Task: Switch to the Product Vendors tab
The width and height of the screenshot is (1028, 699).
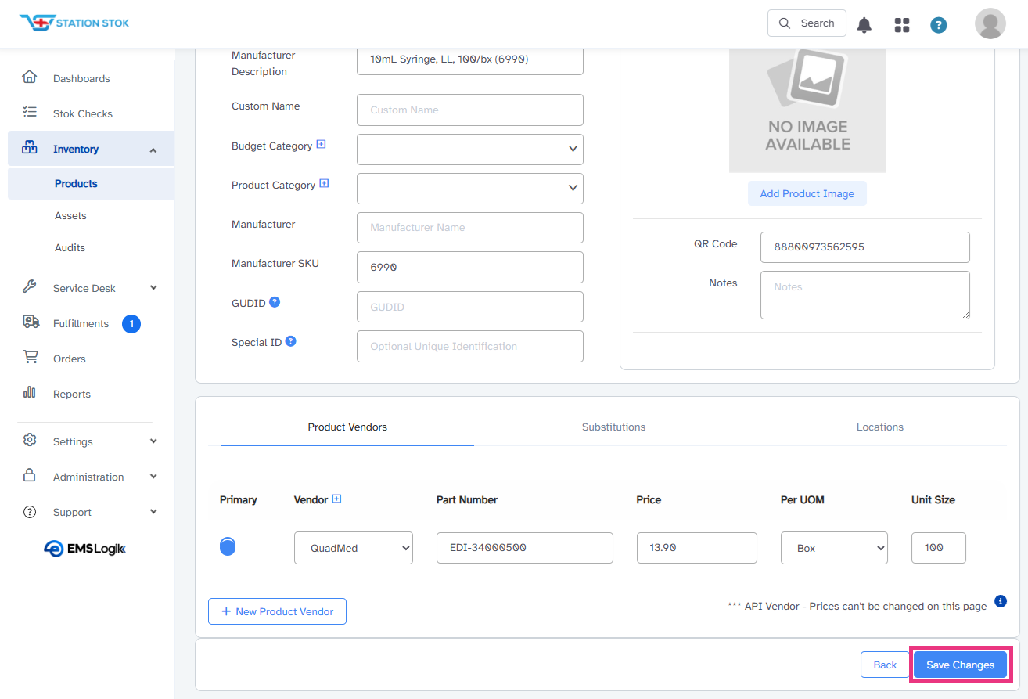Action: click(347, 427)
